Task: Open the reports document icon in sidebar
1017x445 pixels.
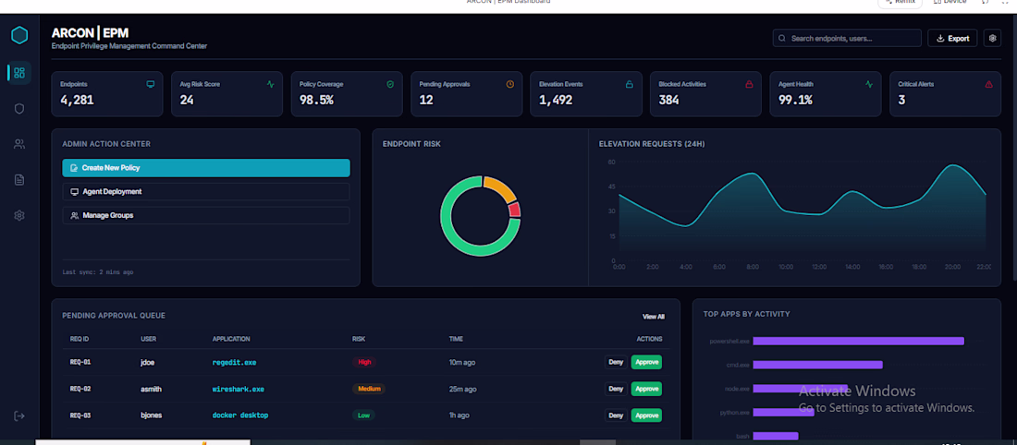Action: point(19,180)
